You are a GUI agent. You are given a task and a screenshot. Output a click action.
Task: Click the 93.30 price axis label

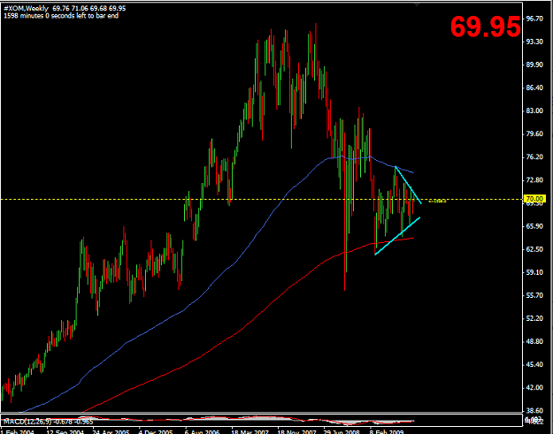point(534,42)
